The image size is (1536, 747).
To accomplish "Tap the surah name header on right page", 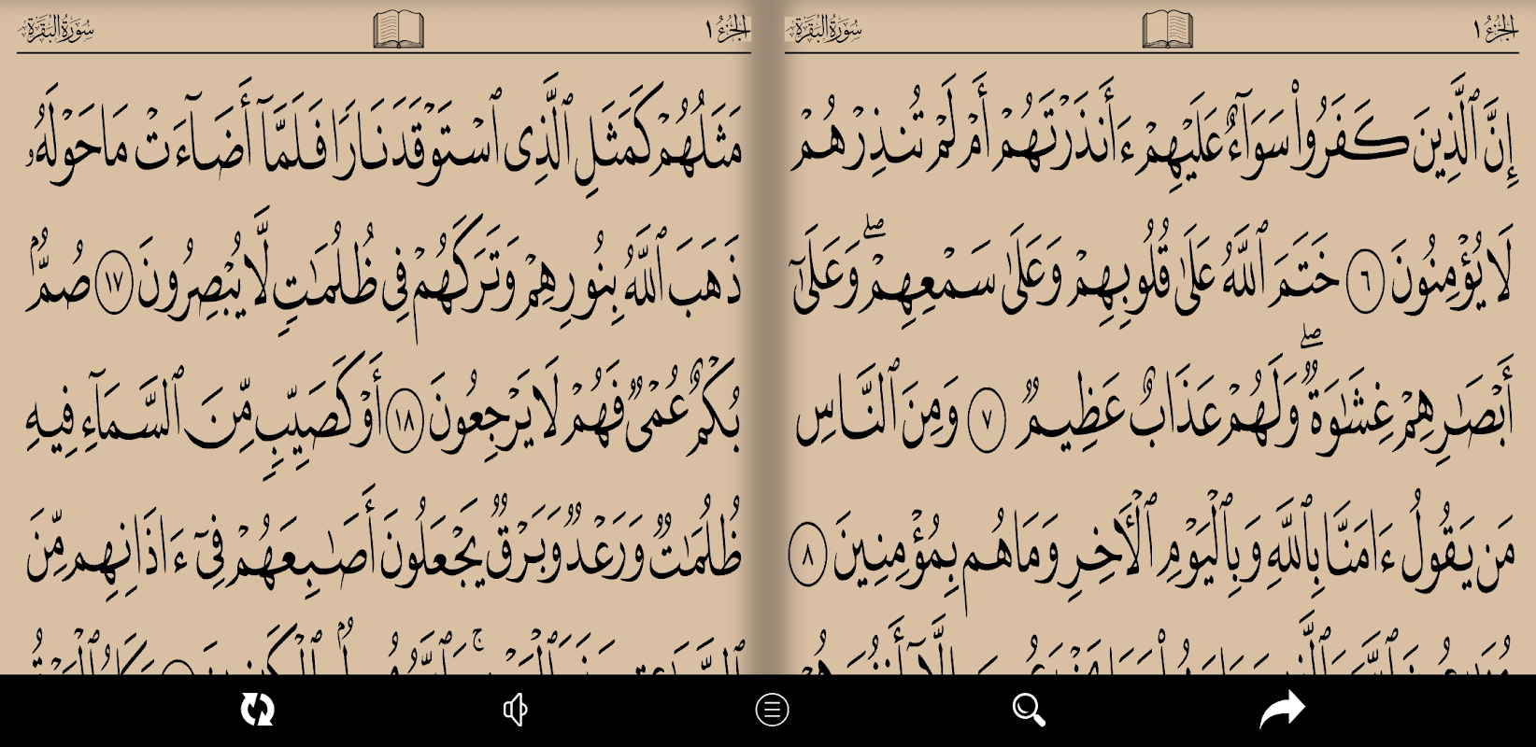I will click(x=824, y=29).
